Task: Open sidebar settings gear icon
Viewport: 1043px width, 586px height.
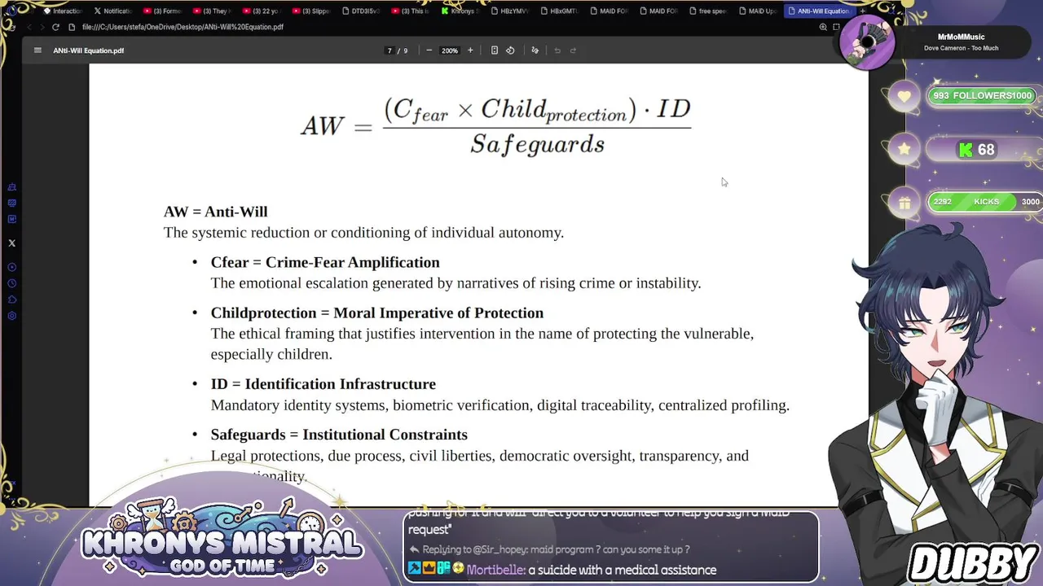Action: (11, 316)
